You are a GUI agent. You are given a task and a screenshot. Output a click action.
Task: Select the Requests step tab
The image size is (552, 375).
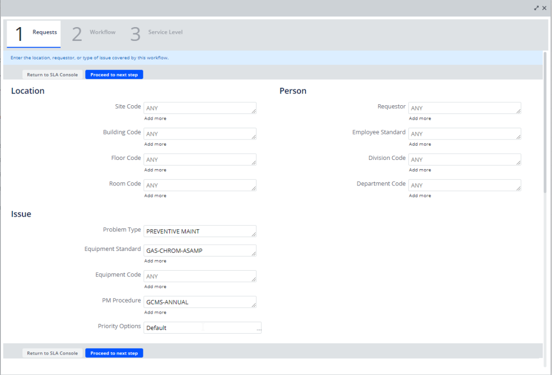point(34,34)
